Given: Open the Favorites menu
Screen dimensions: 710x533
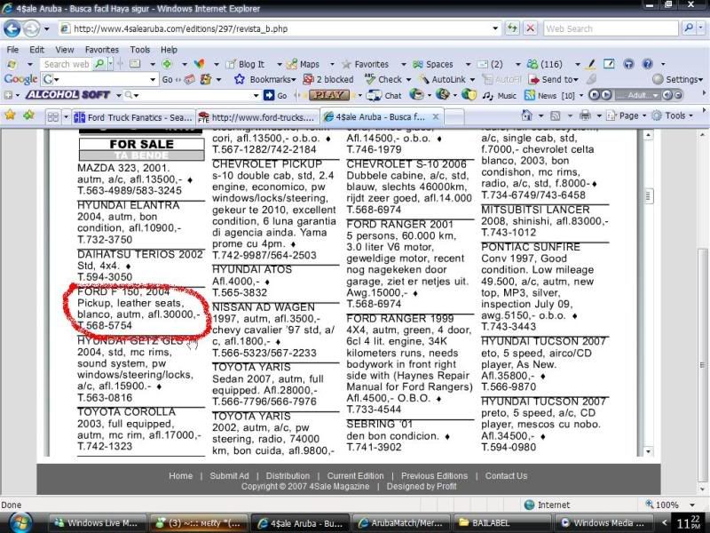Looking at the screenshot, I should pos(102,50).
